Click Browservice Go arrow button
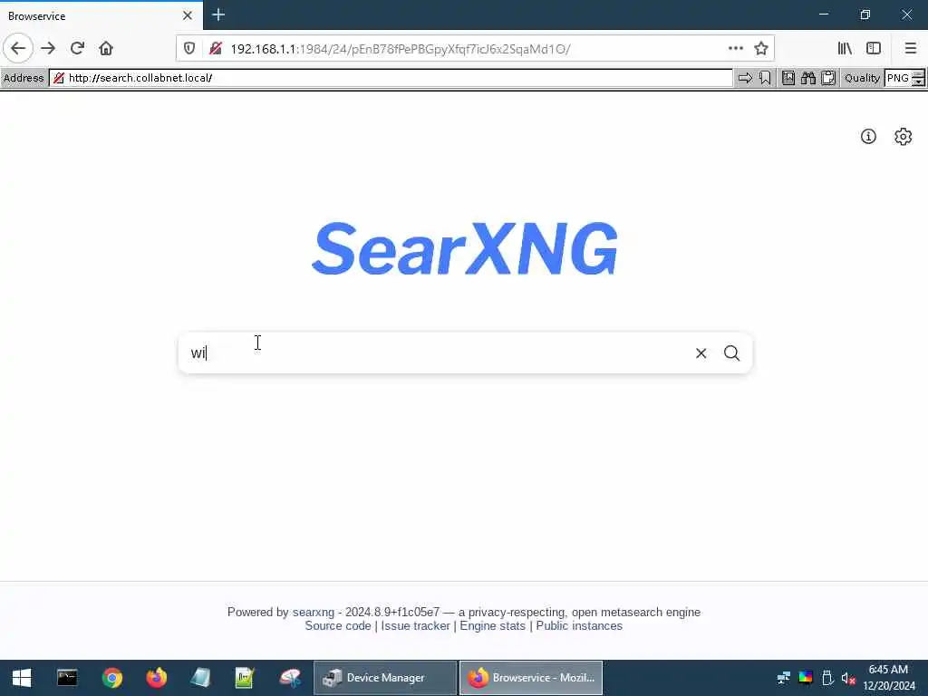The height and width of the screenshot is (696, 928). pos(745,78)
